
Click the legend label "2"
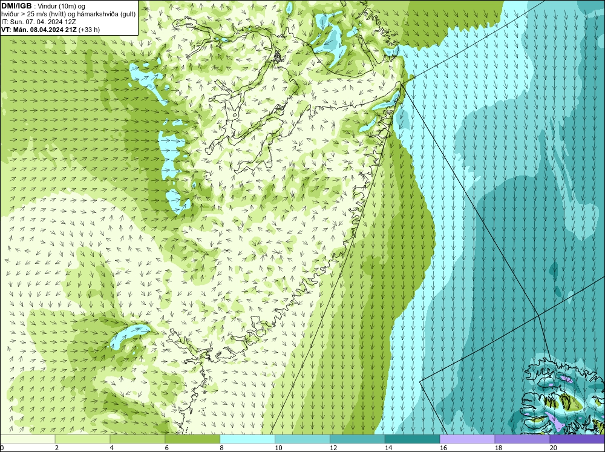coord(57,448)
